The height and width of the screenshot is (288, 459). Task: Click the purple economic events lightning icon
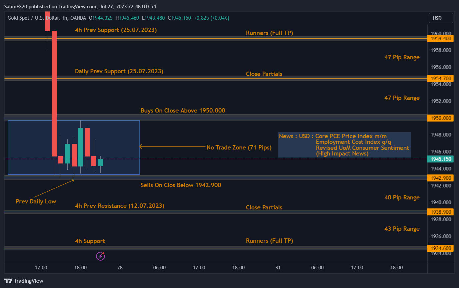tap(100, 256)
